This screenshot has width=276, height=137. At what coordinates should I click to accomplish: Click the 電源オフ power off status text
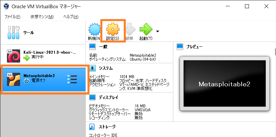pos(38,81)
